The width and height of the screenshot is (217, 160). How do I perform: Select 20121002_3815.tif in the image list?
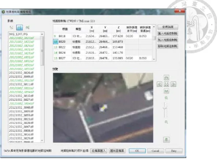[21, 119]
